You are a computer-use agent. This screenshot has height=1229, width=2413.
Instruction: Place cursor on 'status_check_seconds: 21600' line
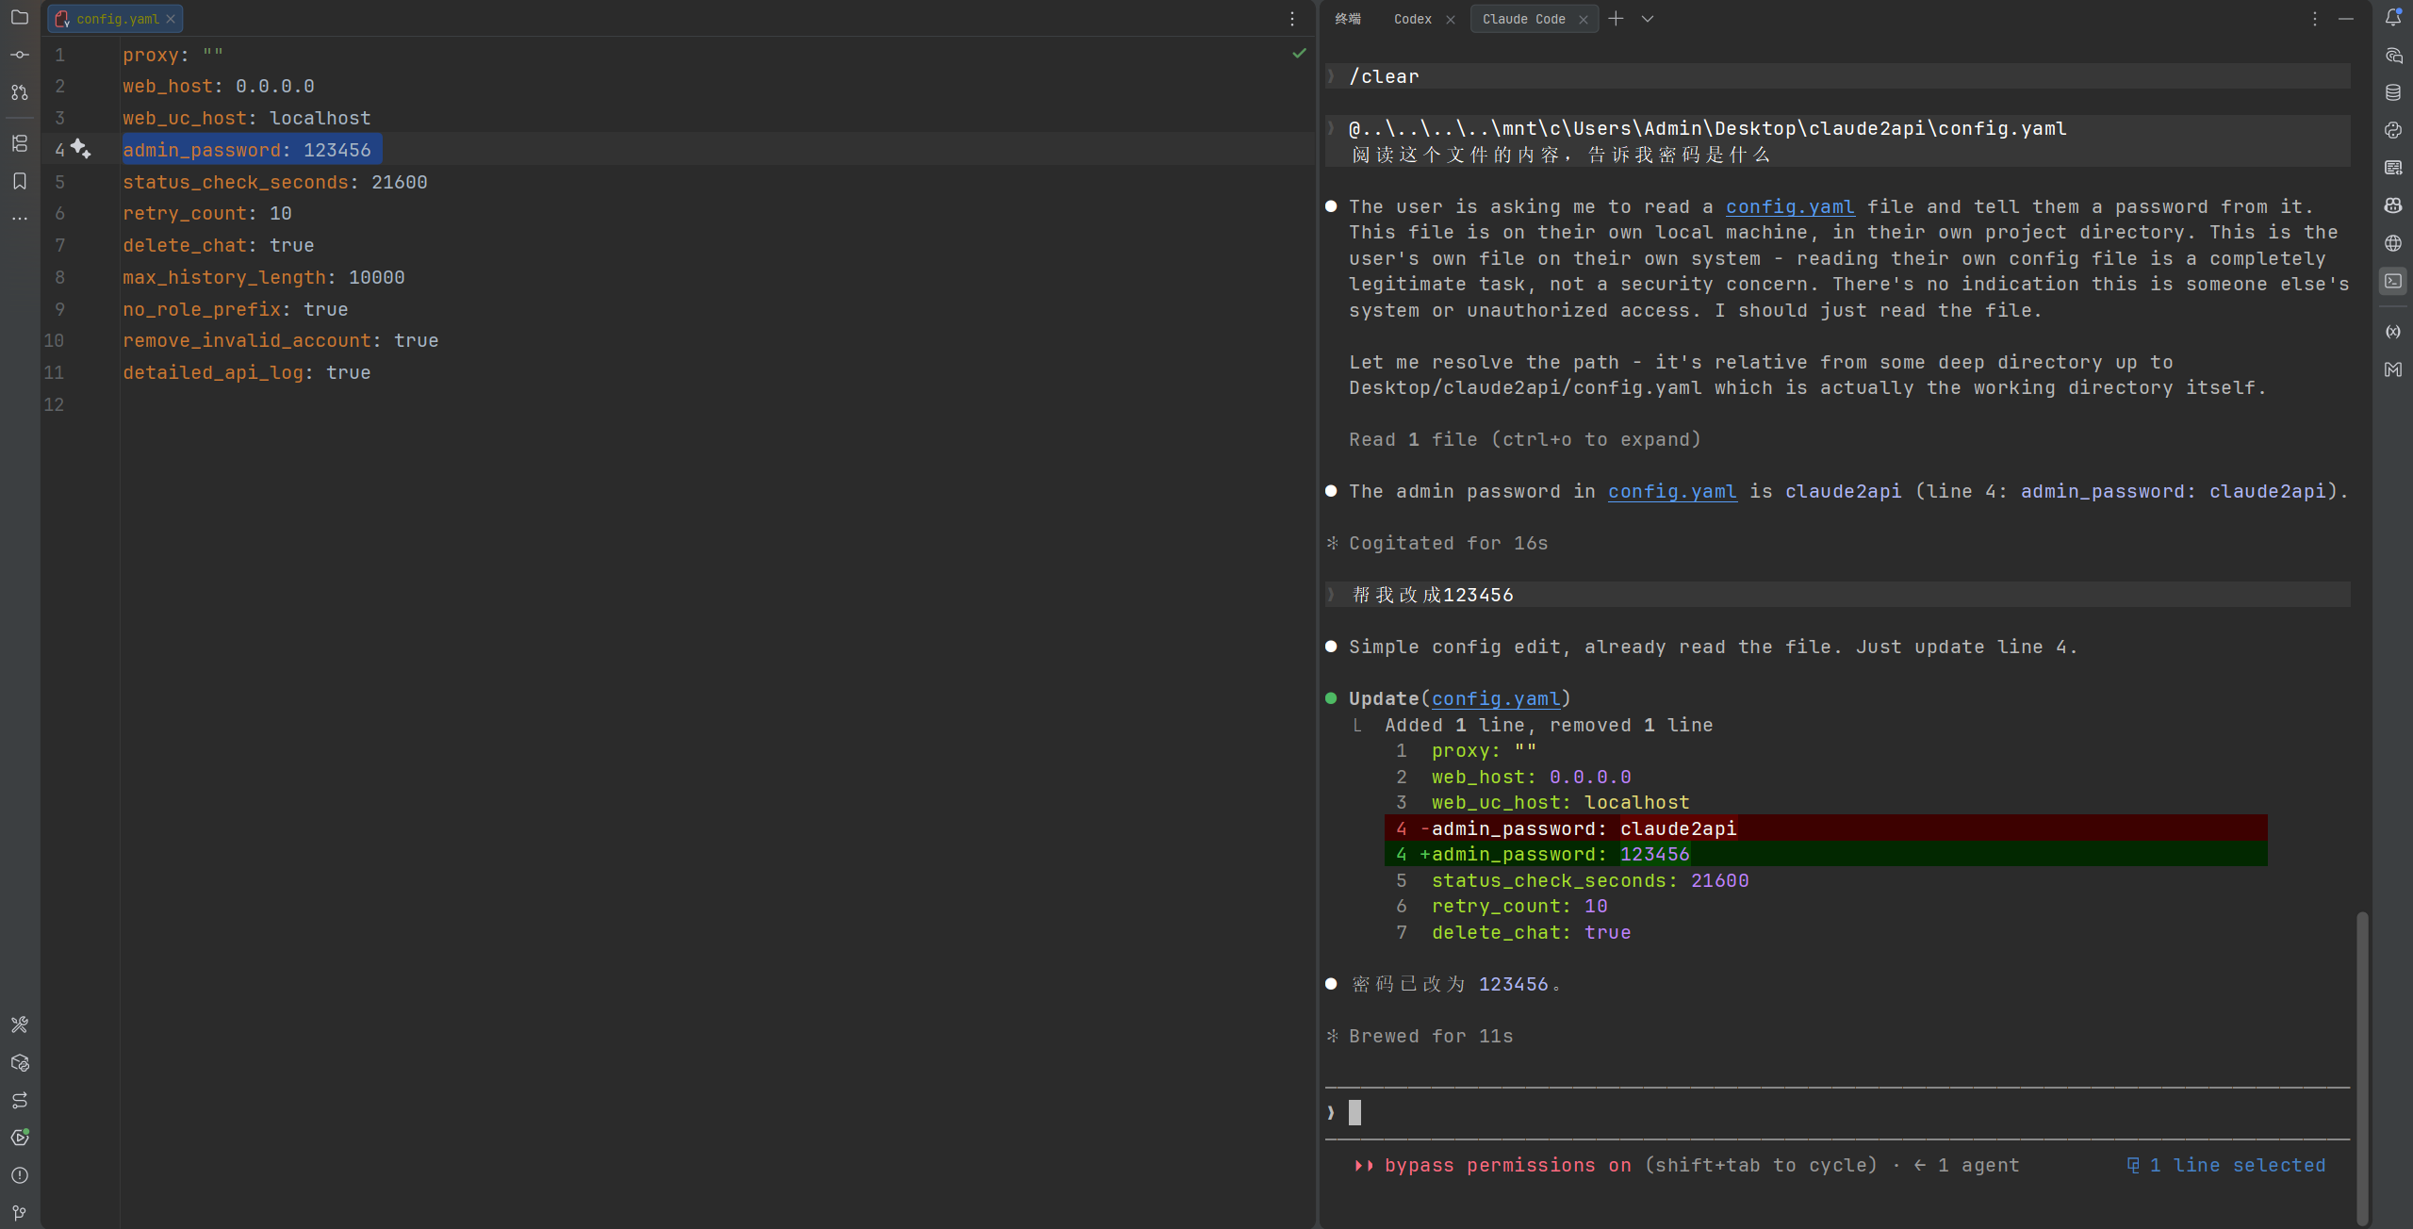[x=275, y=182]
